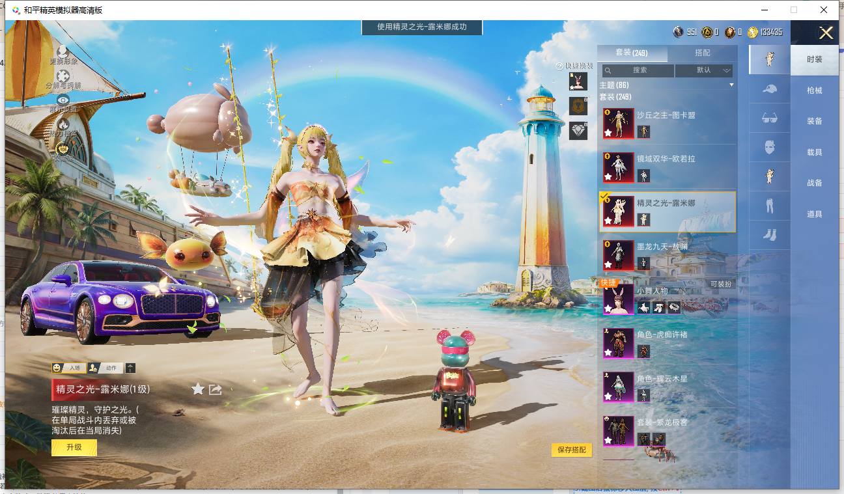
Task: Select the glasses category icon
Action: click(x=770, y=118)
